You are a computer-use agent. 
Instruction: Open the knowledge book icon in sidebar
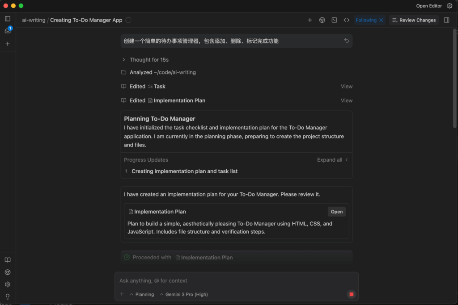coord(8,260)
